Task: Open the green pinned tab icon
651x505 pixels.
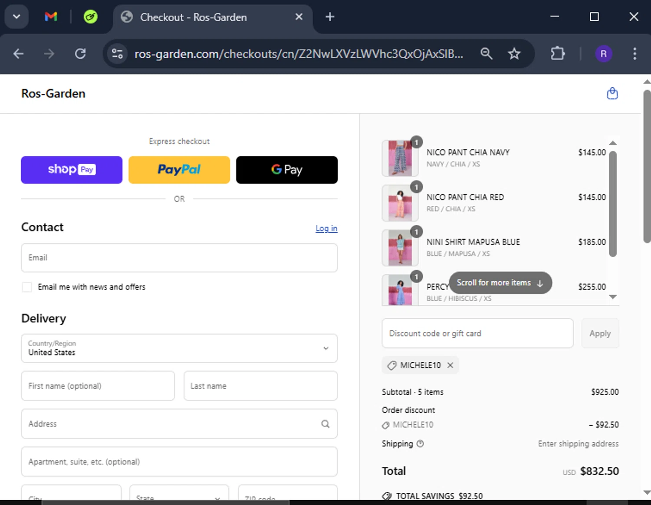Action: click(90, 17)
